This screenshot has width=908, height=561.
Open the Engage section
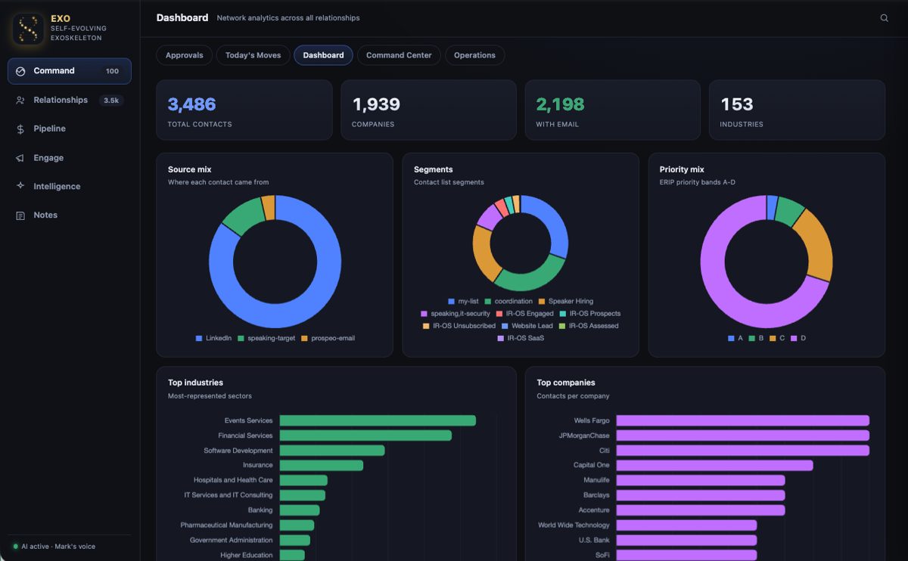[x=70, y=158]
